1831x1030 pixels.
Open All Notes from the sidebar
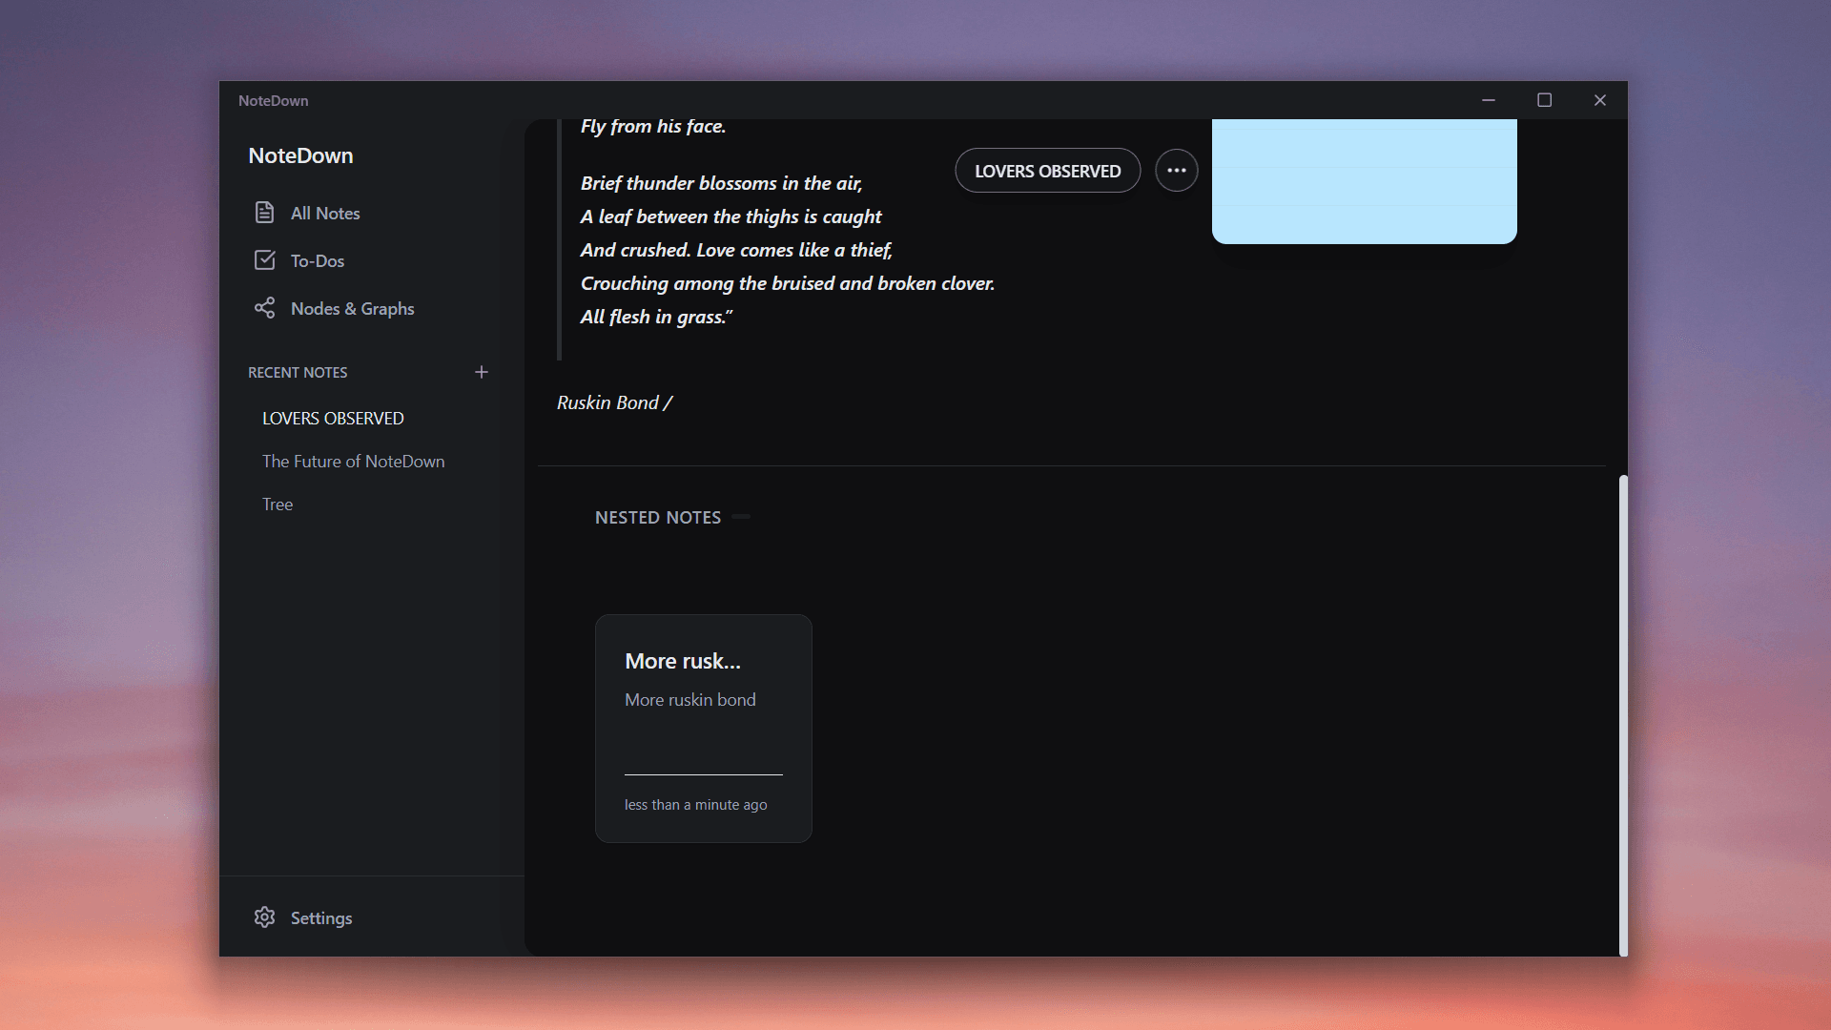pyautogui.click(x=325, y=213)
